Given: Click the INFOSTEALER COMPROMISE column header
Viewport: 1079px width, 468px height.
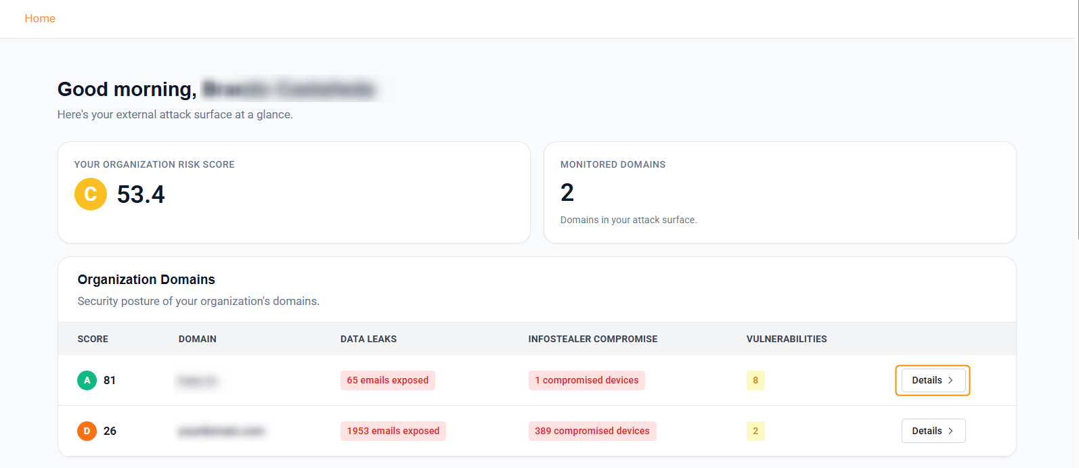Looking at the screenshot, I should [x=592, y=339].
